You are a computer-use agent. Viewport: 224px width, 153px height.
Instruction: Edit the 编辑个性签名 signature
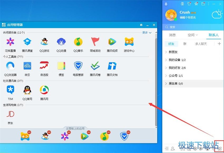[x=188, y=18]
